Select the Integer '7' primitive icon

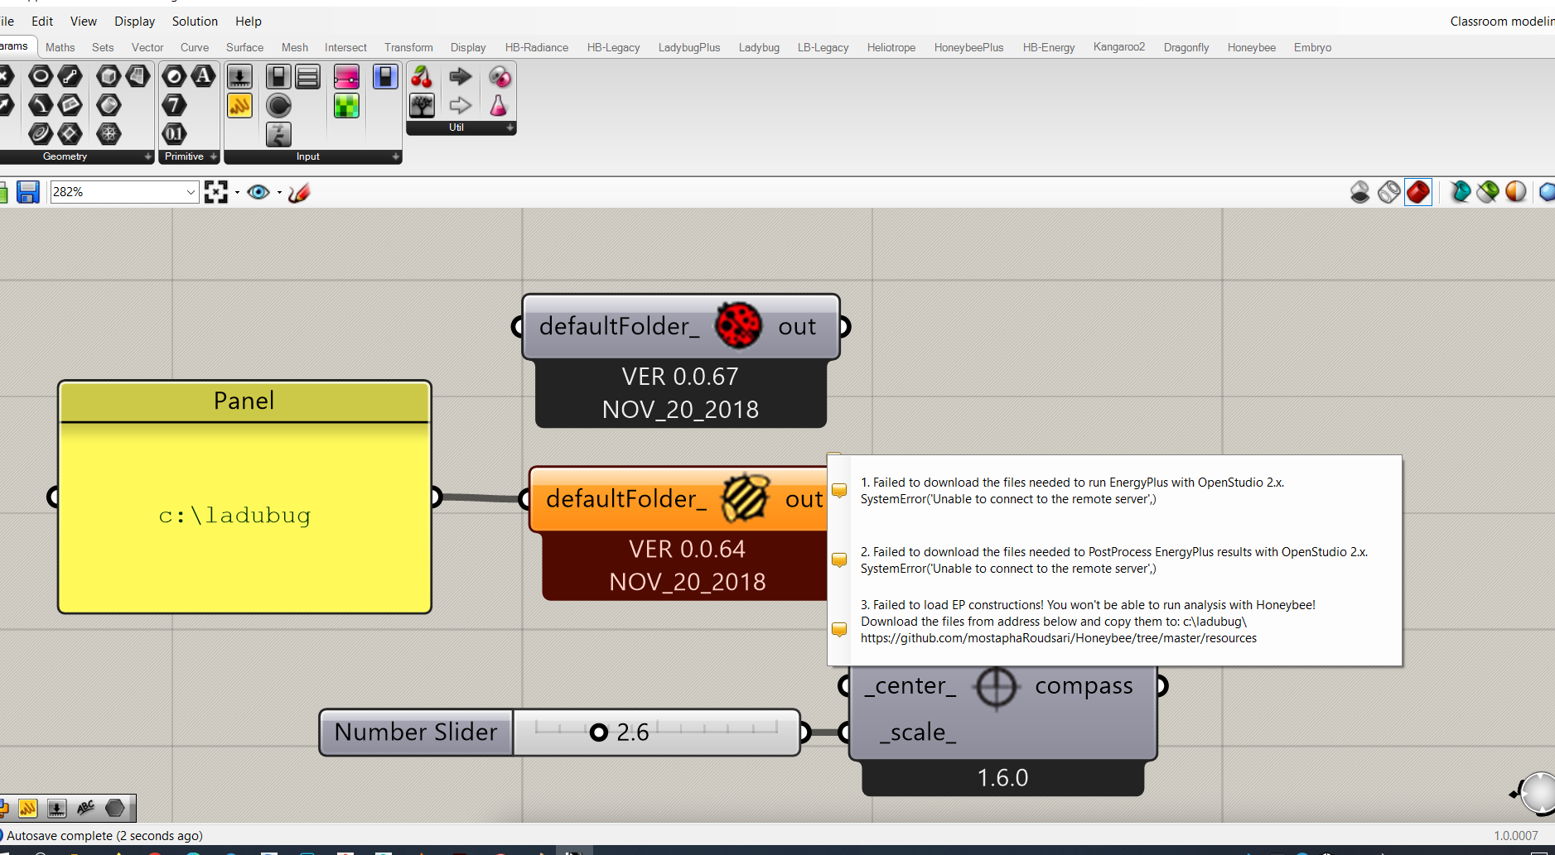coord(174,105)
